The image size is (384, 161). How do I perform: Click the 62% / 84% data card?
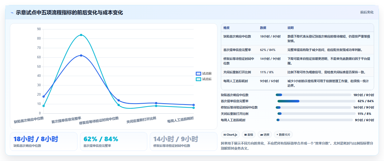pos(114,141)
